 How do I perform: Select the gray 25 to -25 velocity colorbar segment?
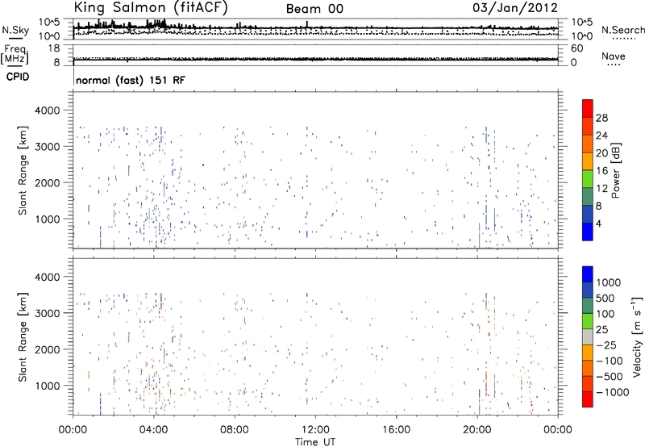point(588,336)
